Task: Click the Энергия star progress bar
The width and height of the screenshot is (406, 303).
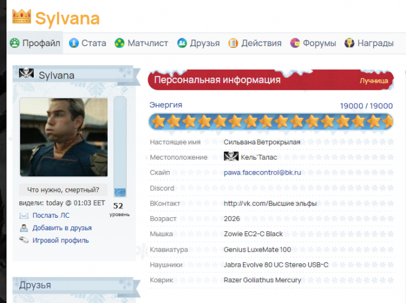Action: pyautogui.click(x=271, y=122)
